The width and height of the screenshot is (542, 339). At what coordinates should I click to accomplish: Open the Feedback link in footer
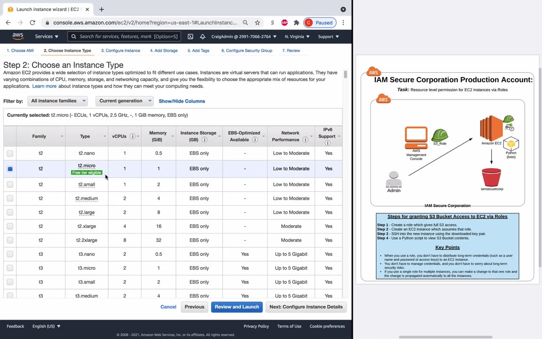point(15,326)
